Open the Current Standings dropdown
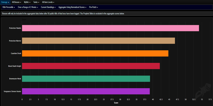The width and height of the screenshot is (213, 106). pyautogui.click(x=48, y=7)
